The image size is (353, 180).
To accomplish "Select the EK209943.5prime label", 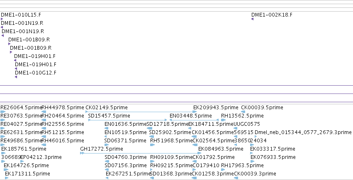I will pyautogui.click(x=216, y=108).
